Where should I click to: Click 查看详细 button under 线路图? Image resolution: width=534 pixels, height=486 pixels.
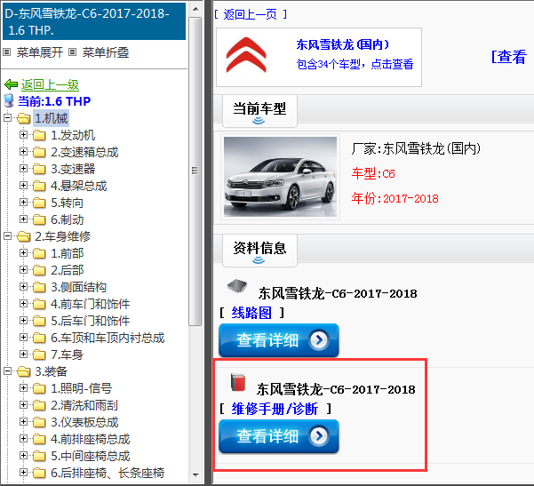[x=279, y=340]
